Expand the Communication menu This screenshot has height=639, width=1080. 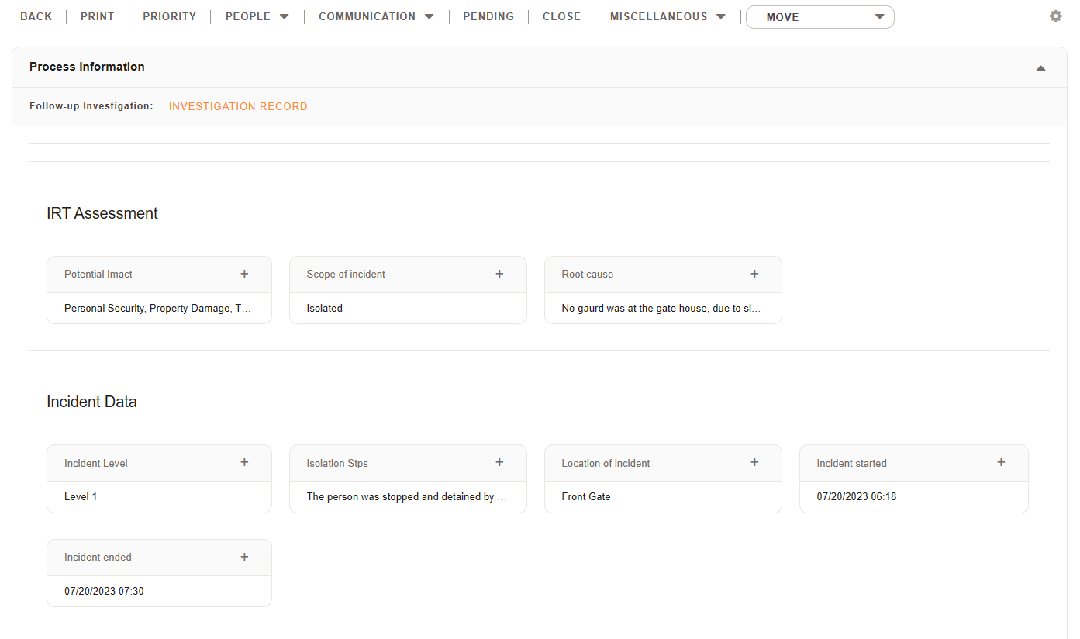[x=376, y=16]
